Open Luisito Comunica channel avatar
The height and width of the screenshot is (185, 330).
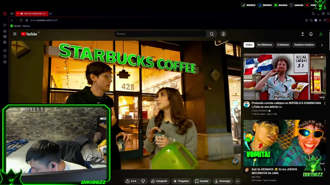[x=247, y=104]
